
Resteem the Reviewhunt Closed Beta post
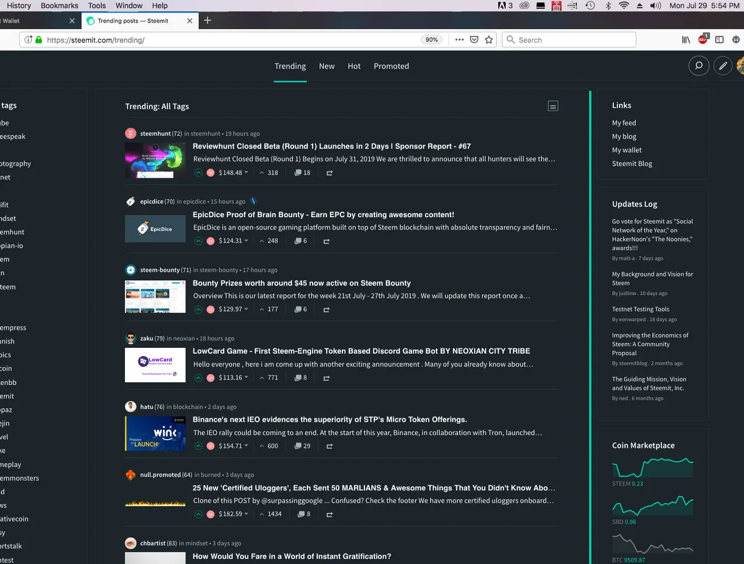[330, 173]
